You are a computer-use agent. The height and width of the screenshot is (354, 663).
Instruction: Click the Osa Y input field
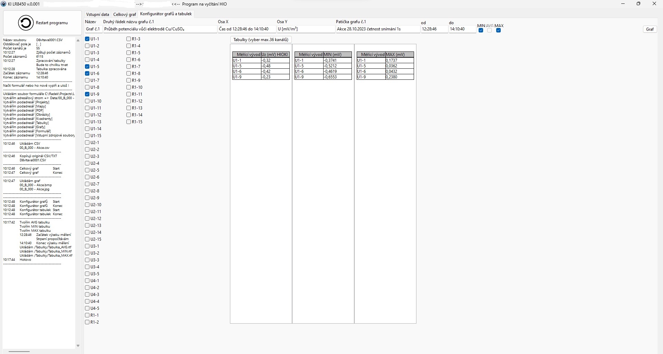click(x=306, y=29)
